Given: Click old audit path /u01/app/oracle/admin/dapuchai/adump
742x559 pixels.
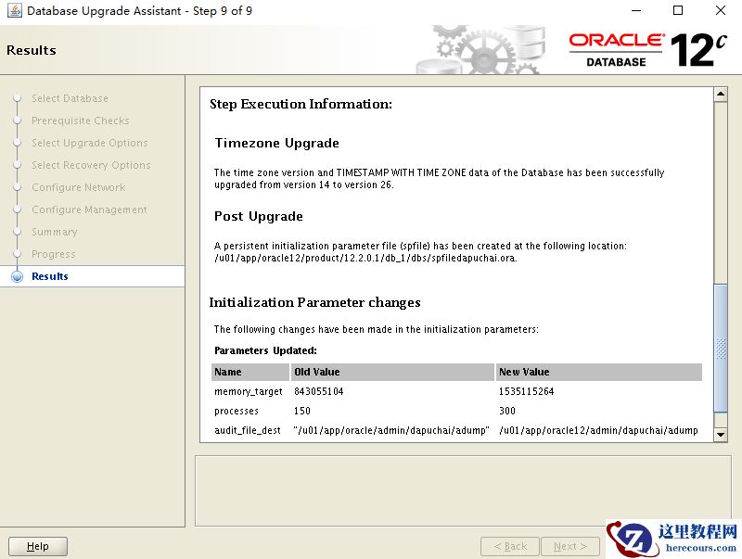Looking at the screenshot, I should pyautogui.click(x=390, y=430).
